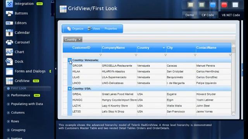The height and width of the screenshot is (139, 248).
Task: Open the Carousel category icon
Action: click(x=9, y=42)
